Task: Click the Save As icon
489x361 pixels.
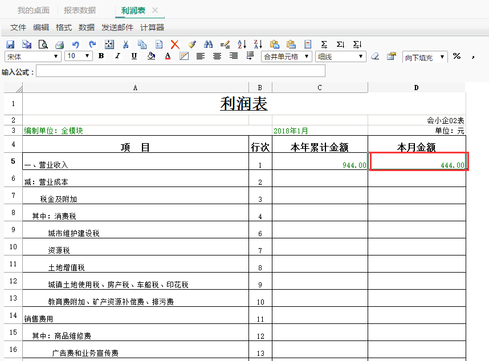Action: coord(27,44)
